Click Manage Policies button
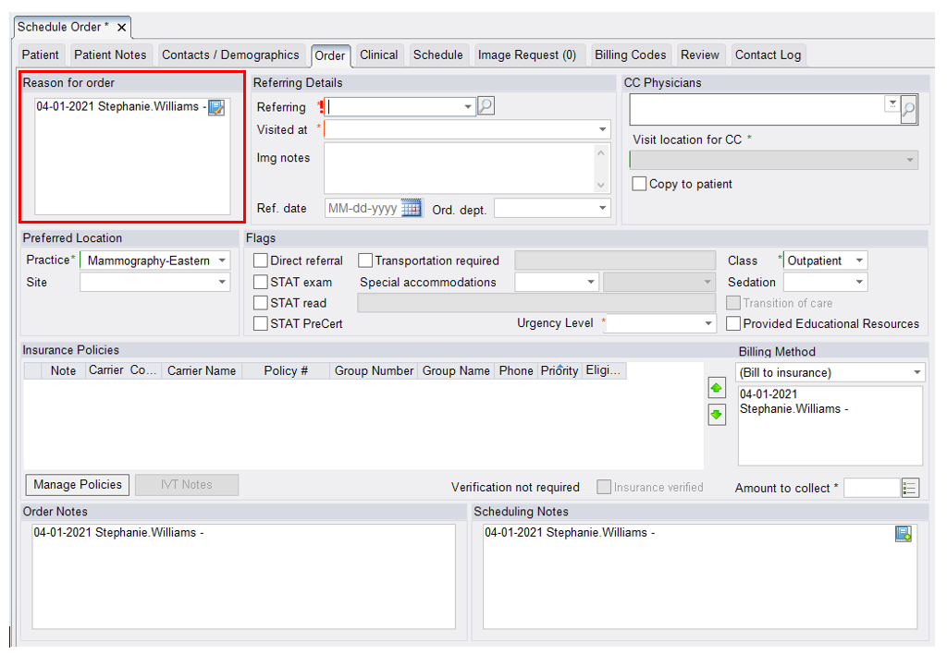 pos(78,484)
